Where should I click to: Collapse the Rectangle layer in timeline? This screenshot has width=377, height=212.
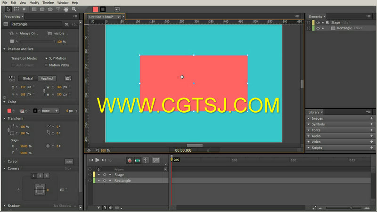99,180
